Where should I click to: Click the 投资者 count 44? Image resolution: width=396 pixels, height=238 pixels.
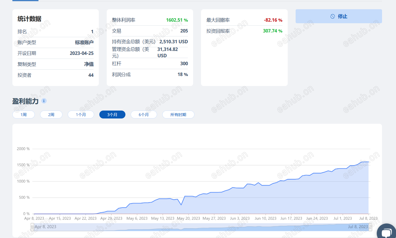click(x=91, y=75)
